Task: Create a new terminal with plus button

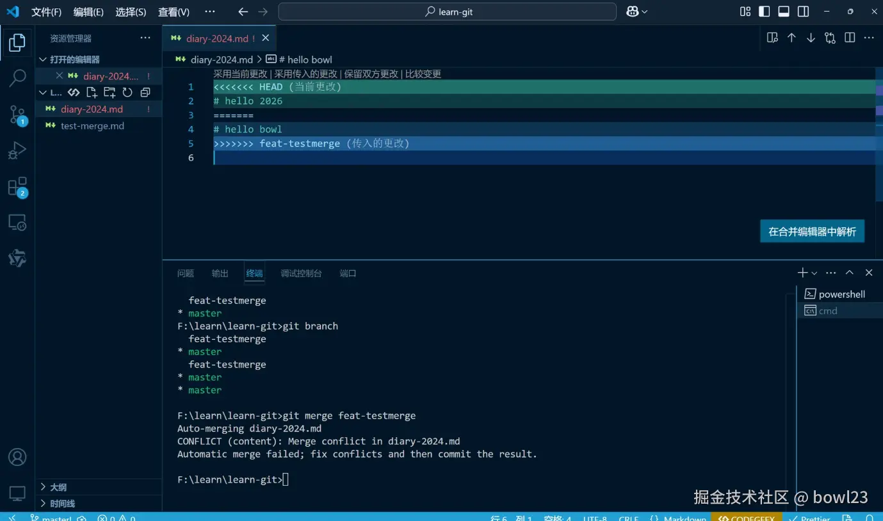Action: (802, 273)
